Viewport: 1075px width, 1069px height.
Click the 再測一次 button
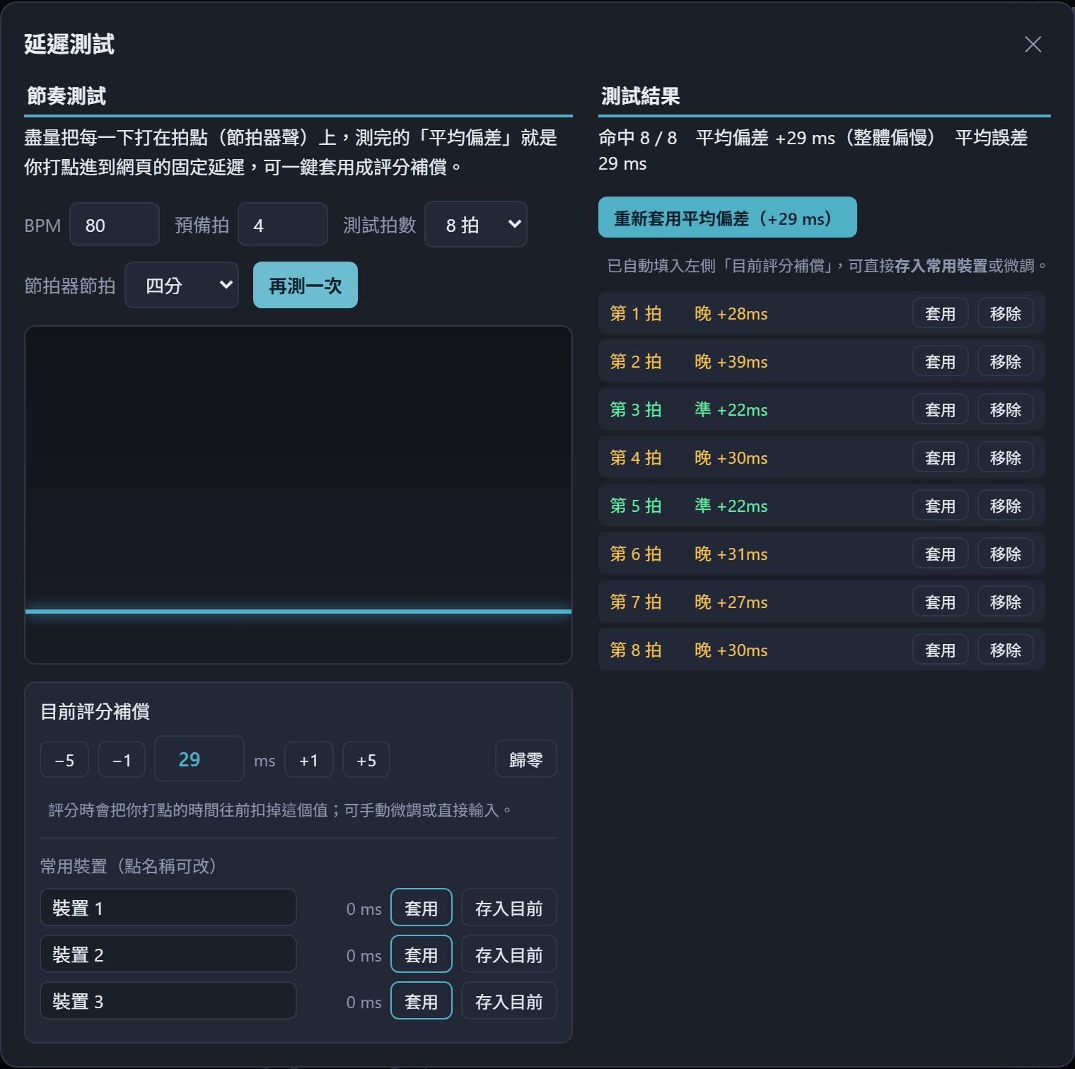[x=306, y=285]
